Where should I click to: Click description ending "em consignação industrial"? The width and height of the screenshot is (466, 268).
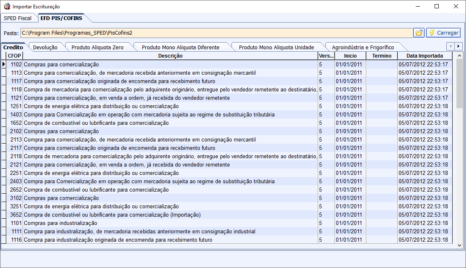pyautogui.click(x=140, y=231)
